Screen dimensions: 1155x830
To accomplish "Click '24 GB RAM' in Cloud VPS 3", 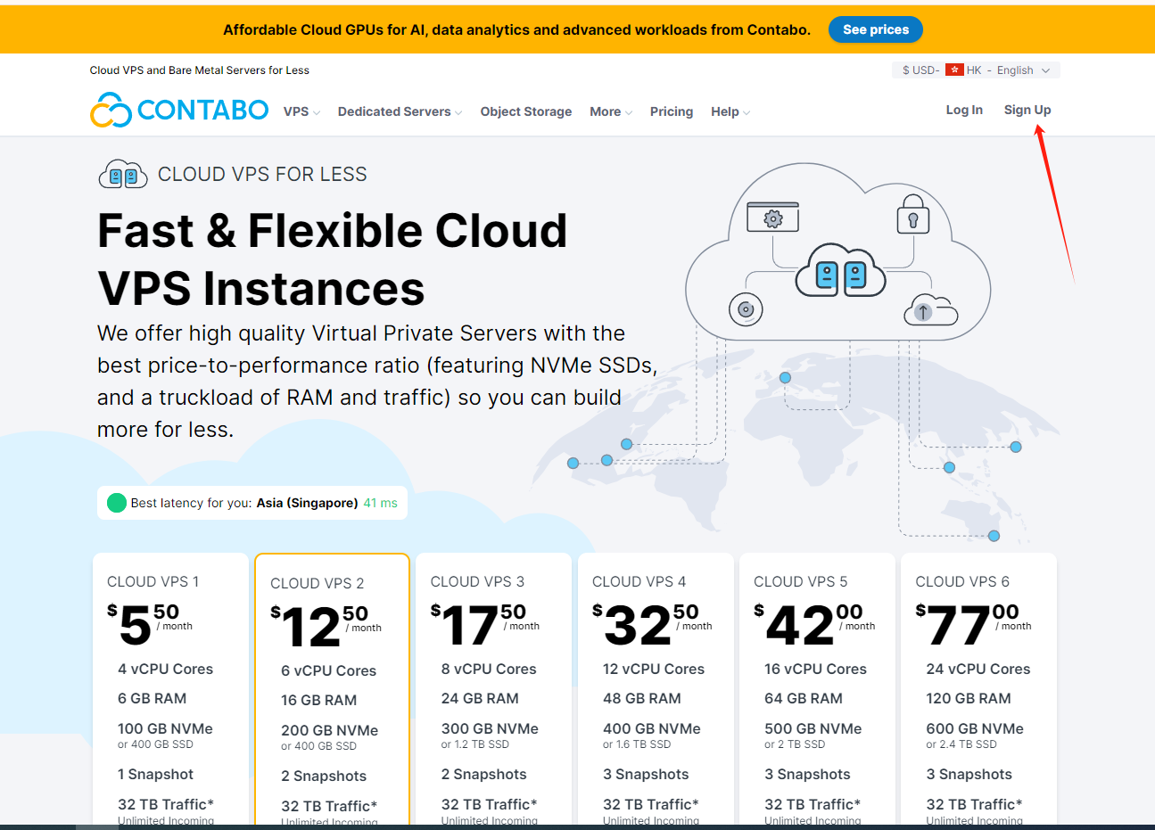I will point(480,699).
